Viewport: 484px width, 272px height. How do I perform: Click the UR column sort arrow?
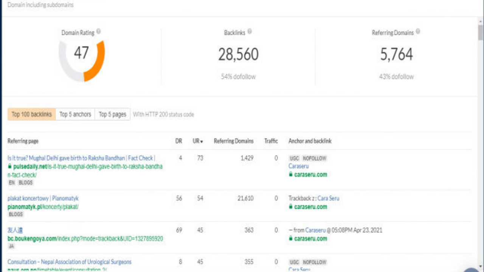202,141
